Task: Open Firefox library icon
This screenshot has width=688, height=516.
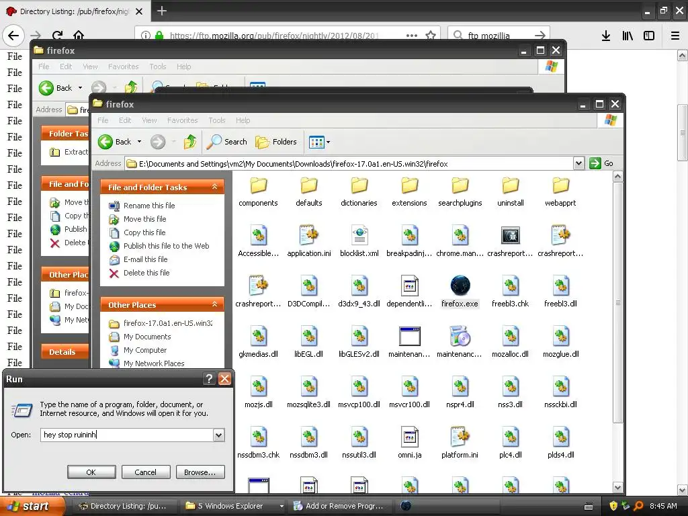Action: [x=628, y=36]
